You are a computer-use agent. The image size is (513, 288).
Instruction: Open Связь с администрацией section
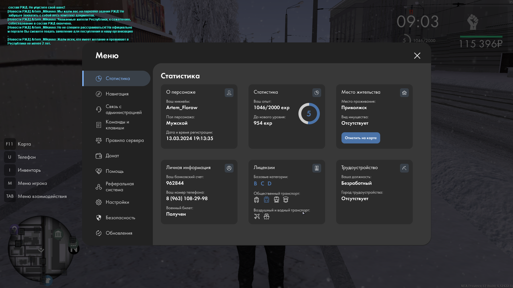pyautogui.click(x=123, y=109)
